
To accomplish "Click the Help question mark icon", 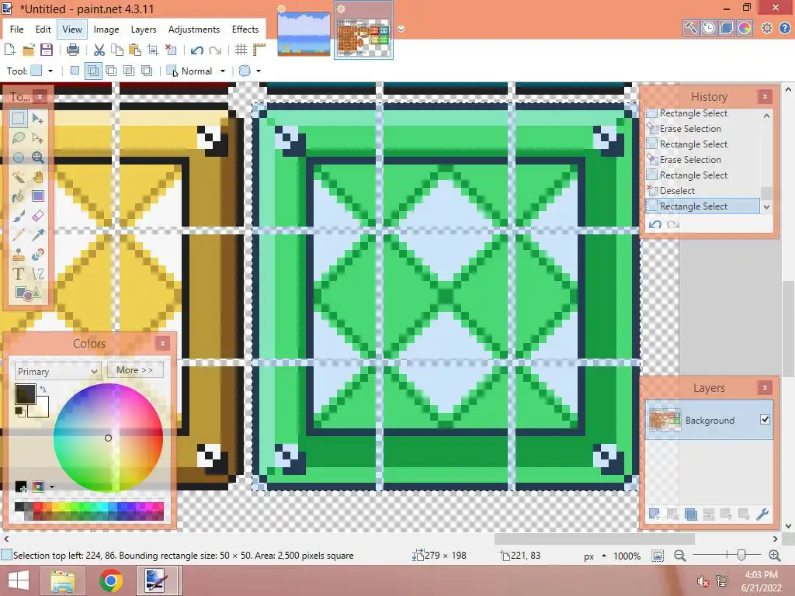I will (784, 28).
